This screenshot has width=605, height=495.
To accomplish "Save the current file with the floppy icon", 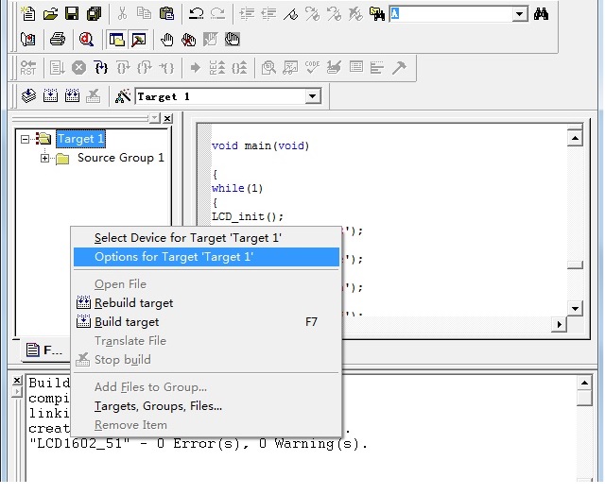I will coord(72,14).
